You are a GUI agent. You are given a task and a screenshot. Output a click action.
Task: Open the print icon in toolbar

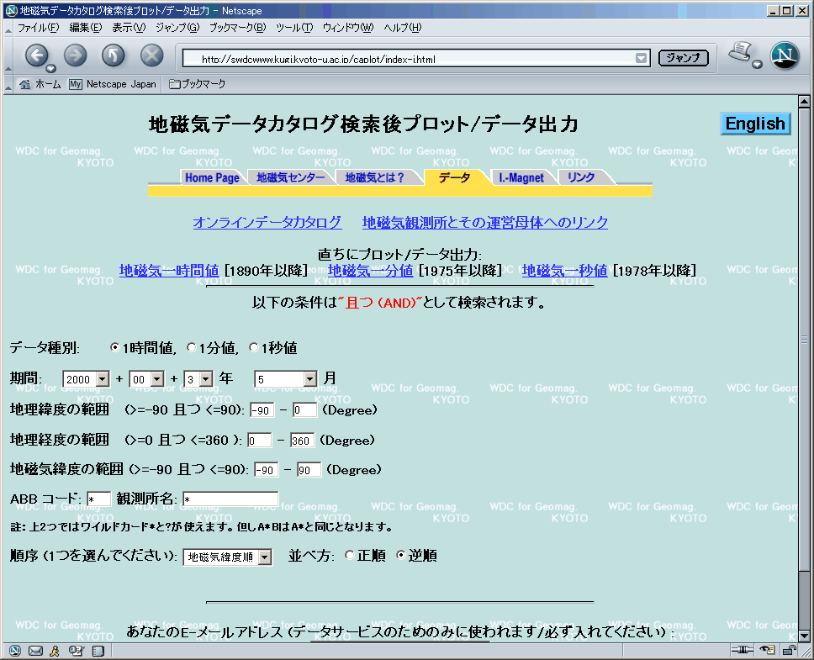740,51
